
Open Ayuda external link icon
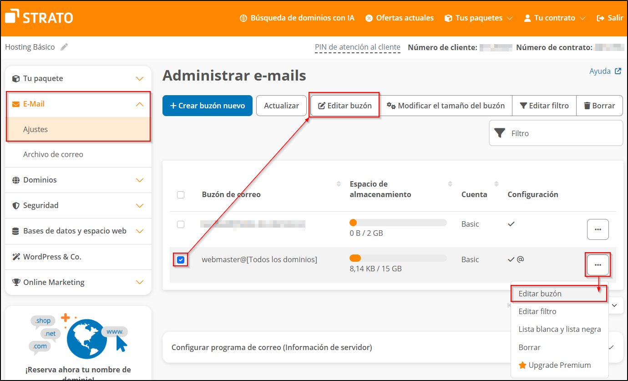tap(618, 71)
